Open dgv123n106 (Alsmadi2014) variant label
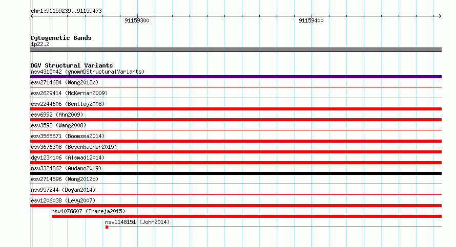 click(68, 158)
